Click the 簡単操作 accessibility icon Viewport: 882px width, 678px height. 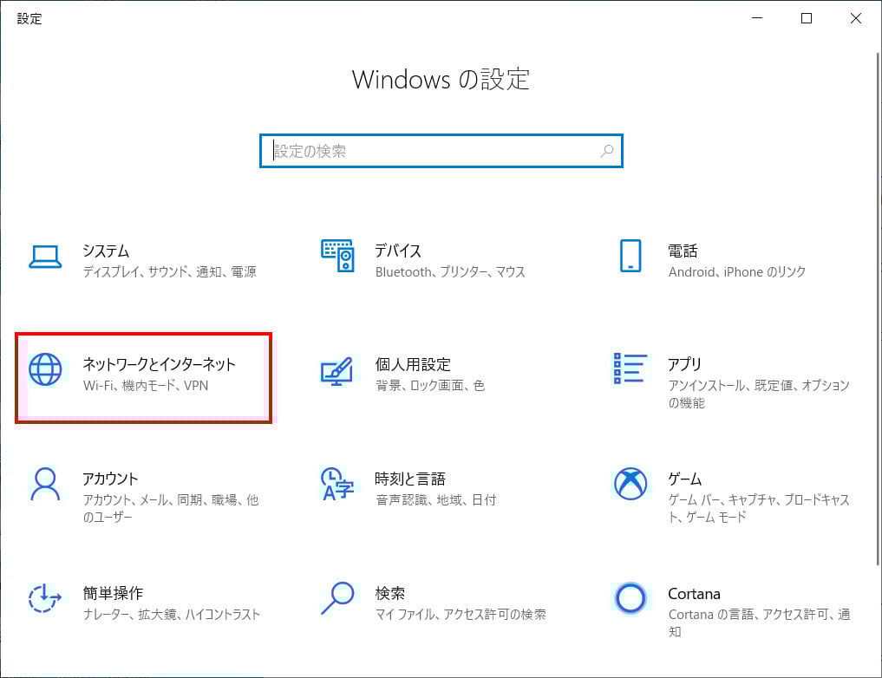(x=44, y=597)
